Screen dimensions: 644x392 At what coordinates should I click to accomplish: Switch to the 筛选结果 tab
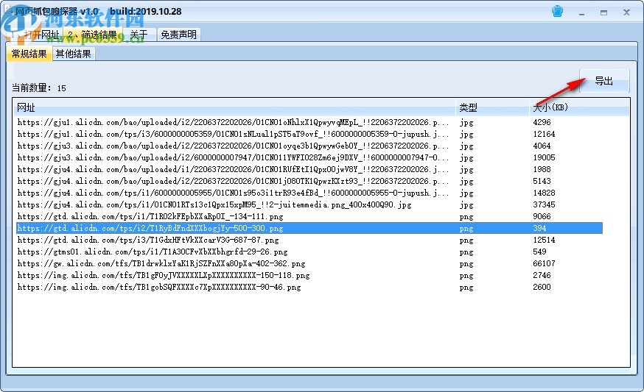[93, 35]
